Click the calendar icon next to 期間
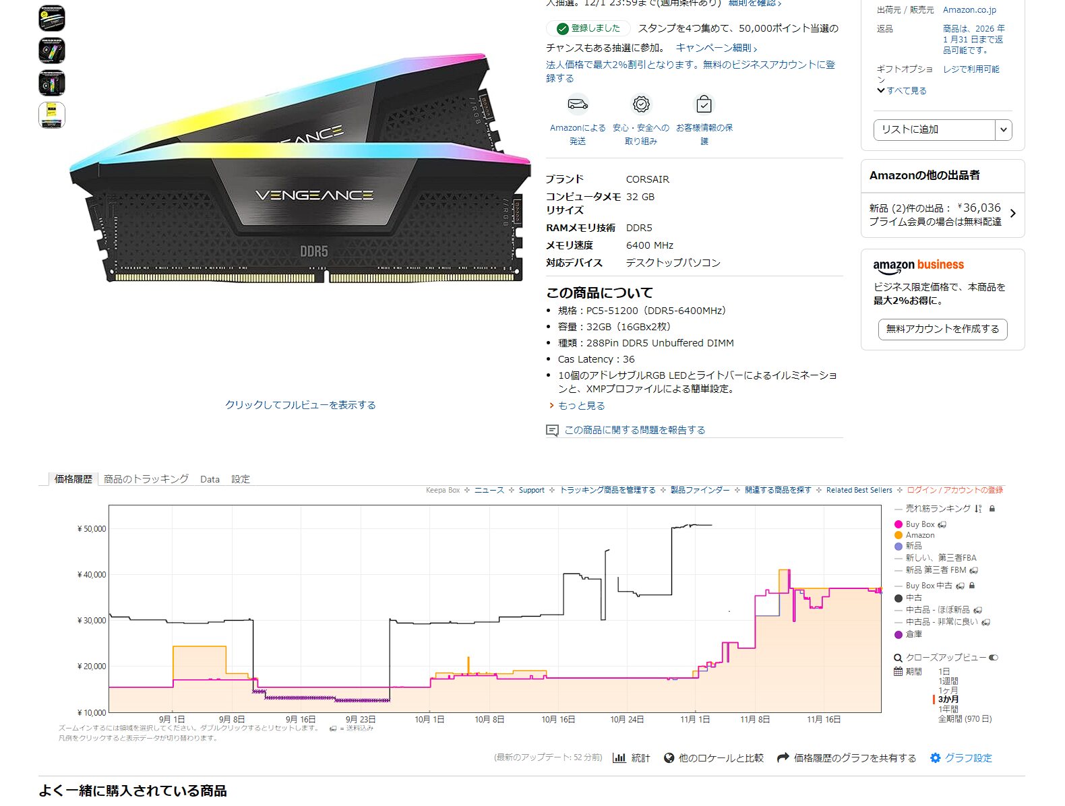The image size is (1065, 806). point(898,671)
